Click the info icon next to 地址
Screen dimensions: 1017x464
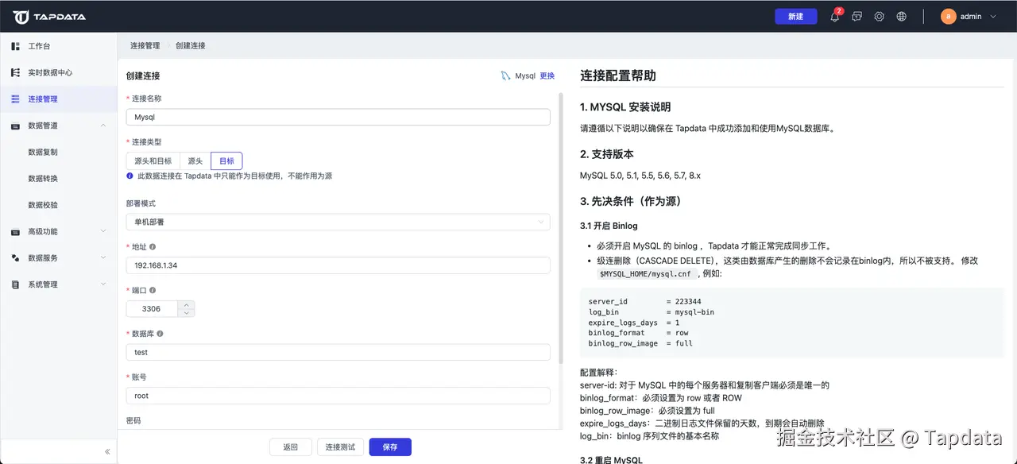pos(153,247)
